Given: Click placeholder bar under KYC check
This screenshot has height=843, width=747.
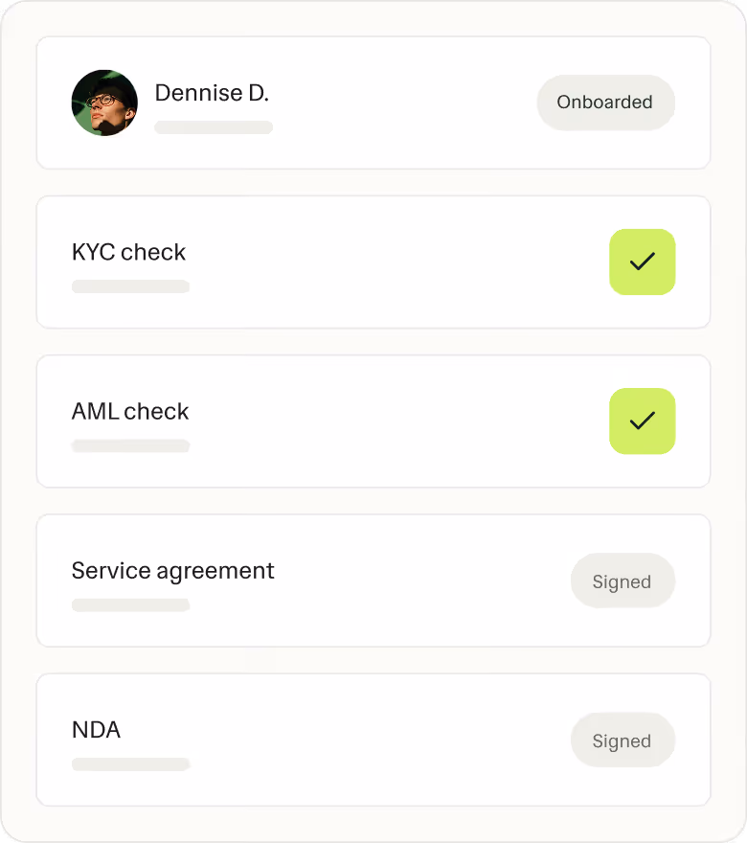Looking at the screenshot, I should [130, 286].
